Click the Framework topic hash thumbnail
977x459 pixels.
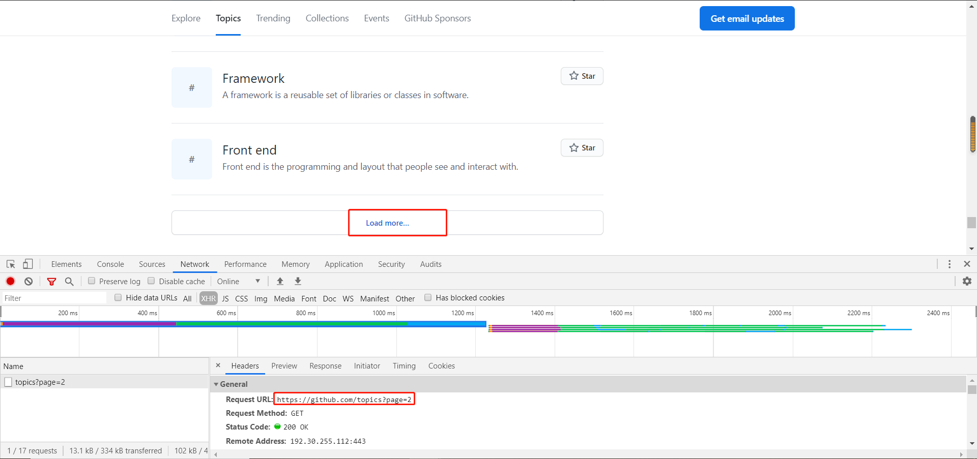(x=192, y=87)
